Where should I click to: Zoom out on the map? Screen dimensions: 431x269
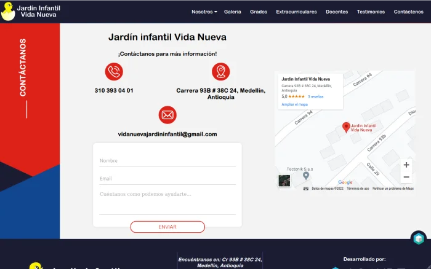pos(406,177)
